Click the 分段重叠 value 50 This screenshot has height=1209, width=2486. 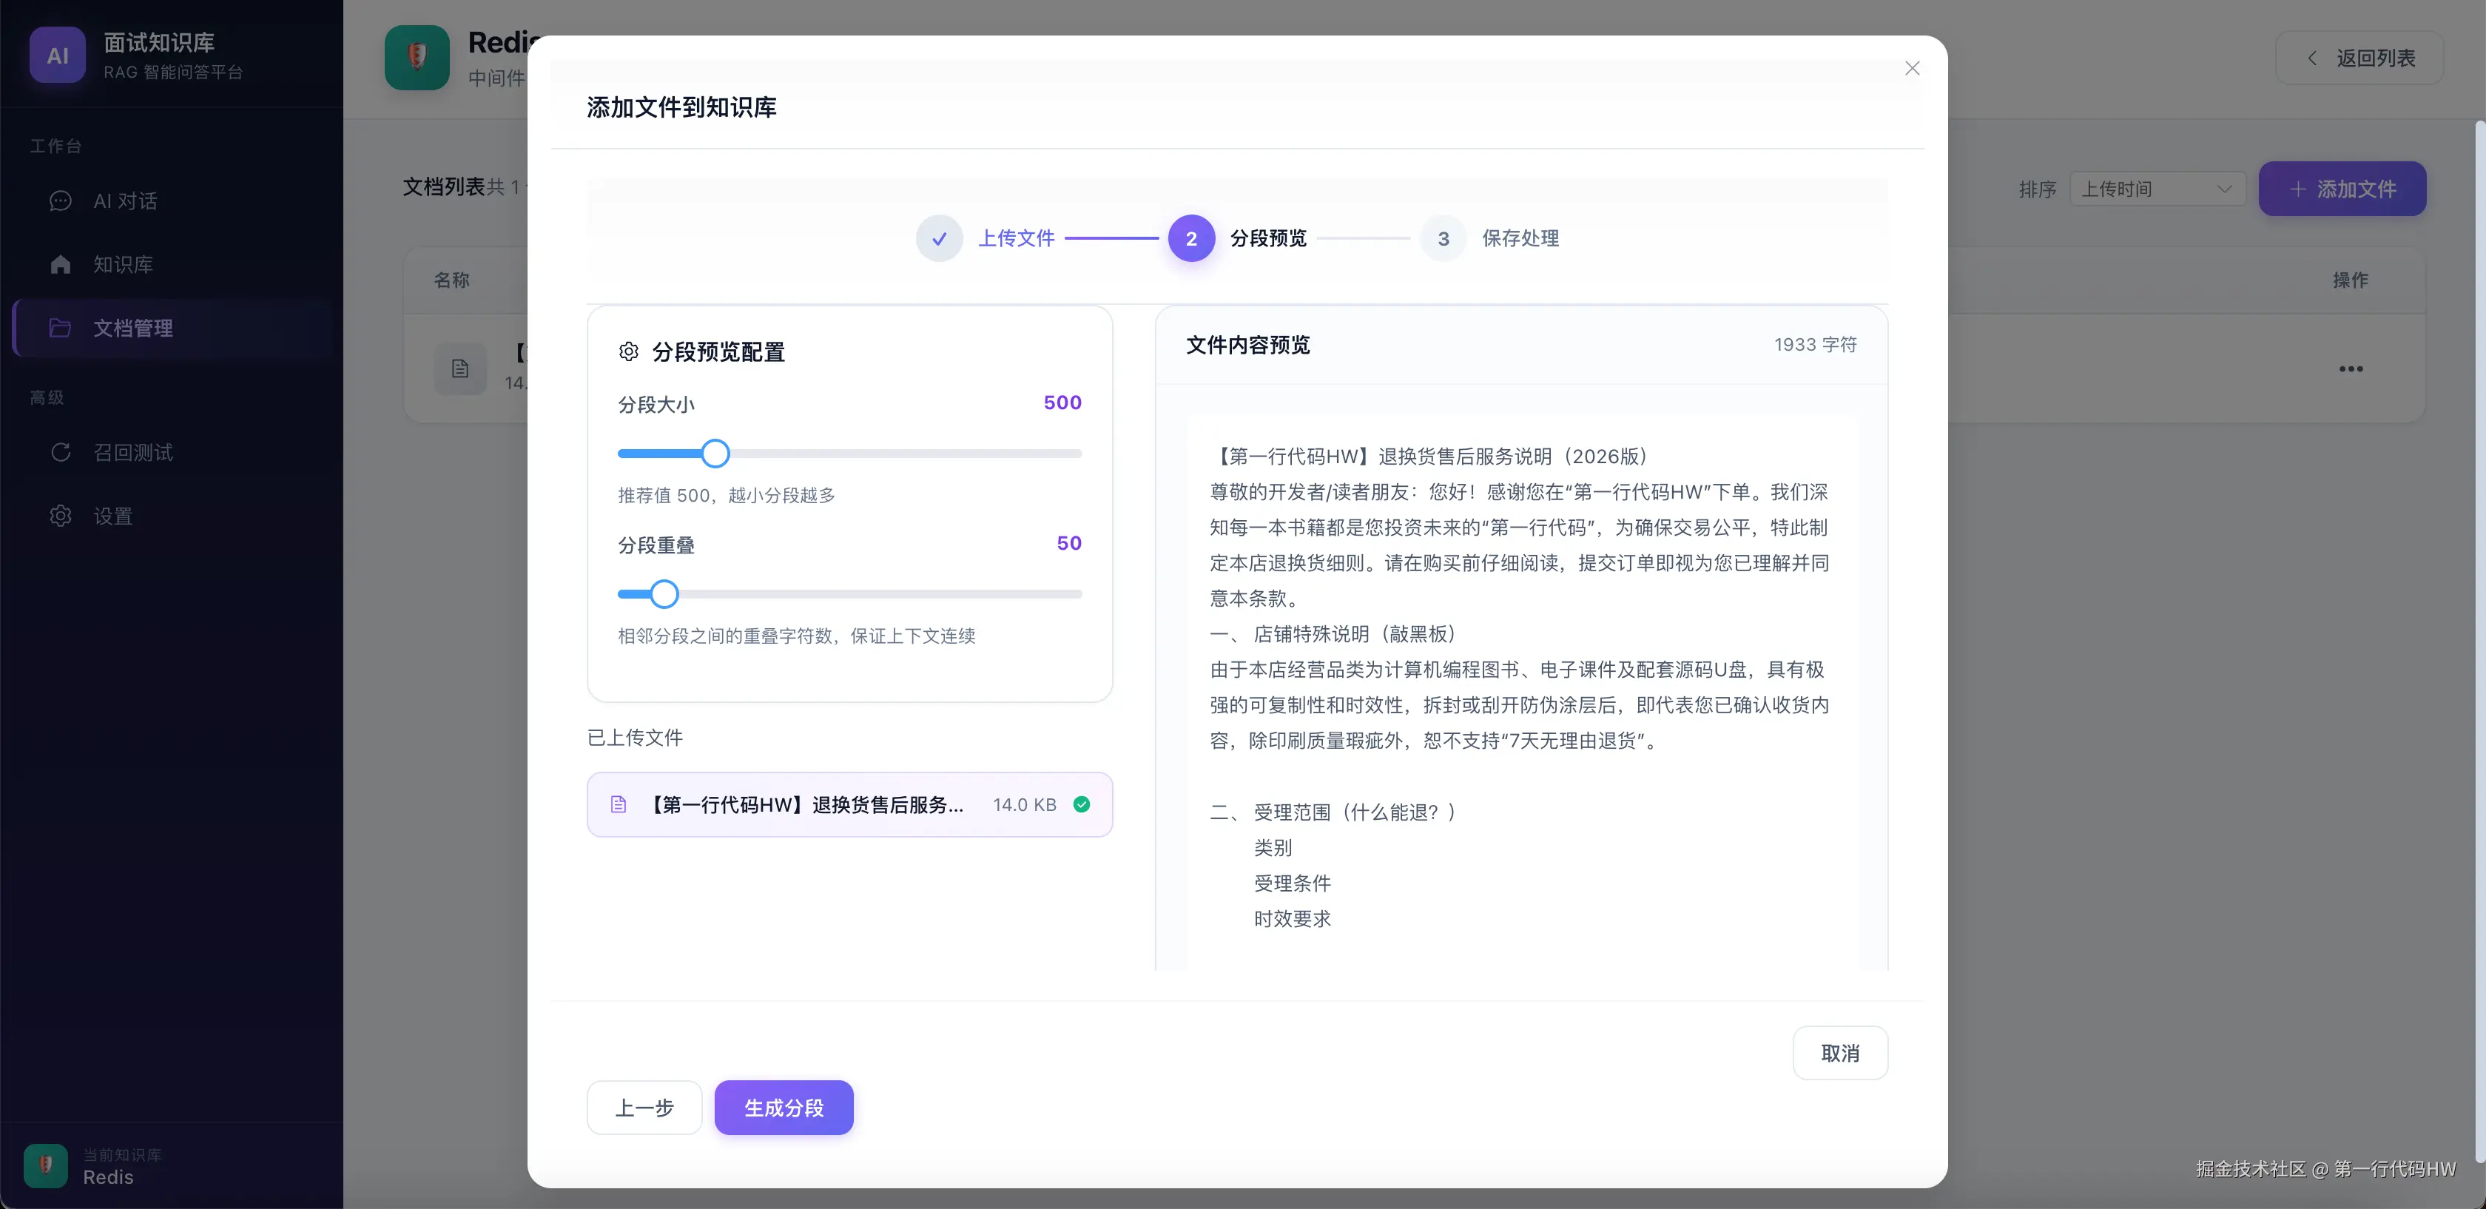click(x=1068, y=543)
